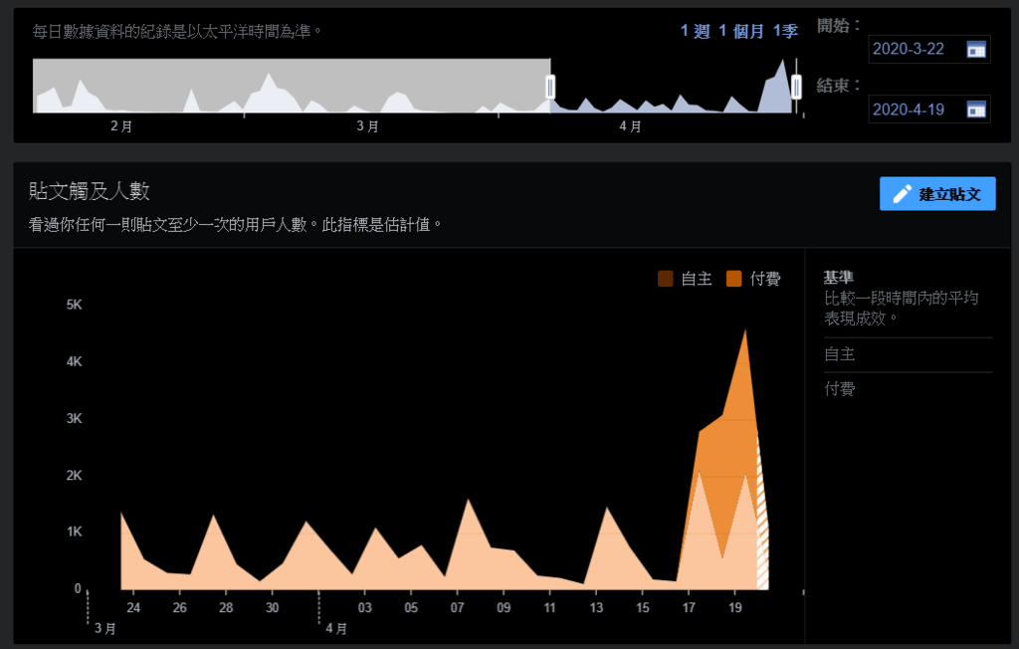The image size is (1019, 649).
Task: Click the pencil icon on Create Post button
Action: [x=902, y=194]
